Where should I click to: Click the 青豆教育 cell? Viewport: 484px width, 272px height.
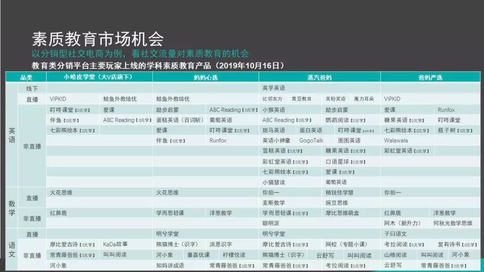tap(302, 99)
